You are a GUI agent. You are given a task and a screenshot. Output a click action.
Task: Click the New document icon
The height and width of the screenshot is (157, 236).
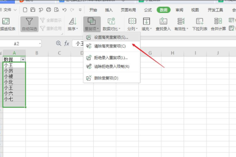coord(25,10)
